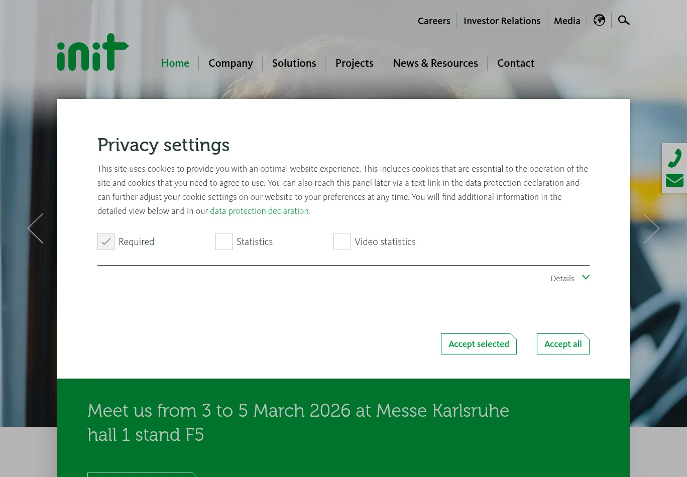The image size is (687, 477).
Task: Open News & Resources menu
Action: pos(435,63)
